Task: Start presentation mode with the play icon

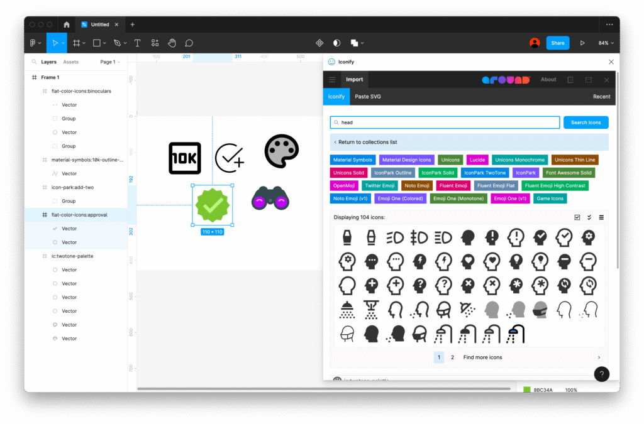Action: [x=582, y=43]
